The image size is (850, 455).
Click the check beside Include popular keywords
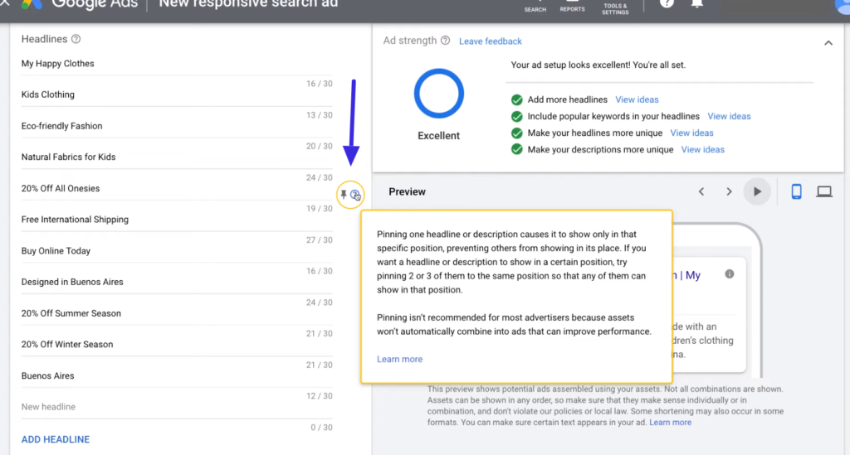pyautogui.click(x=516, y=116)
